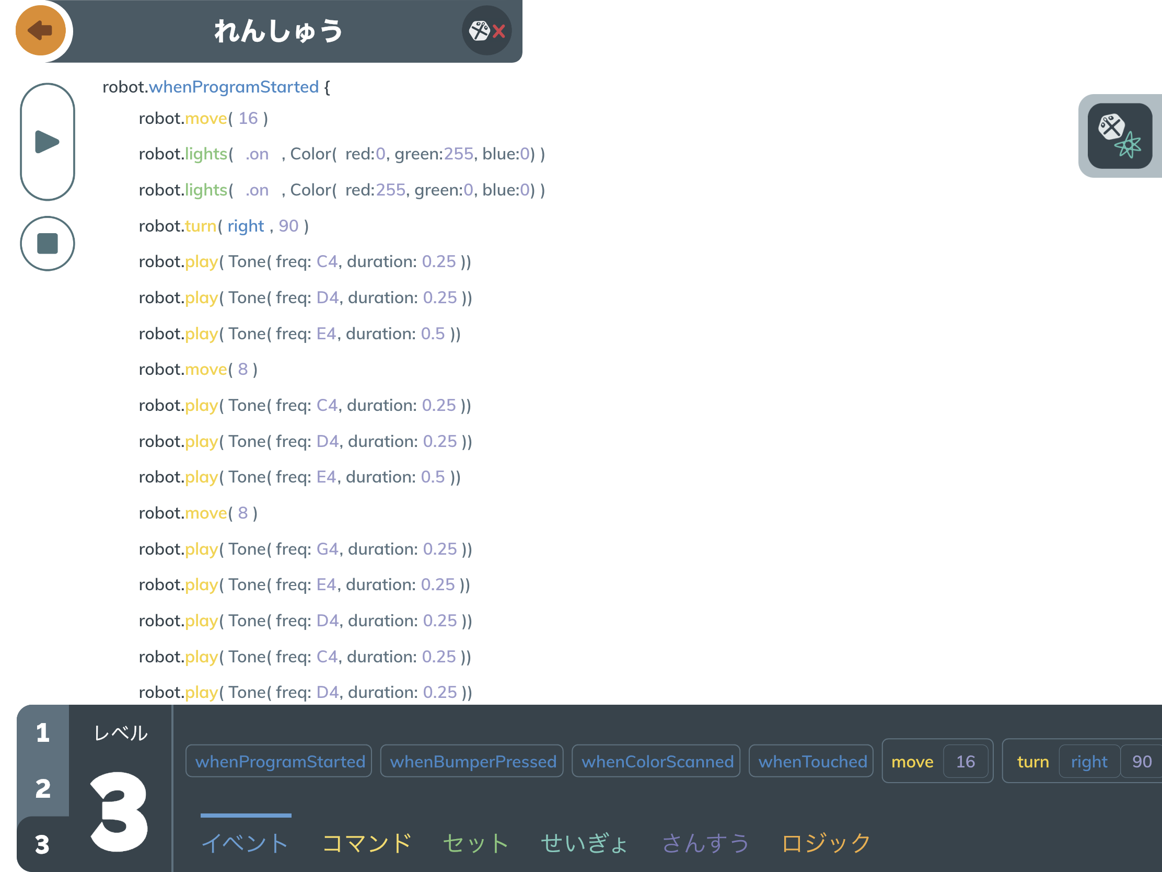1162x872 pixels.
Task: Select level 2 in level selector
Action: (43, 788)
